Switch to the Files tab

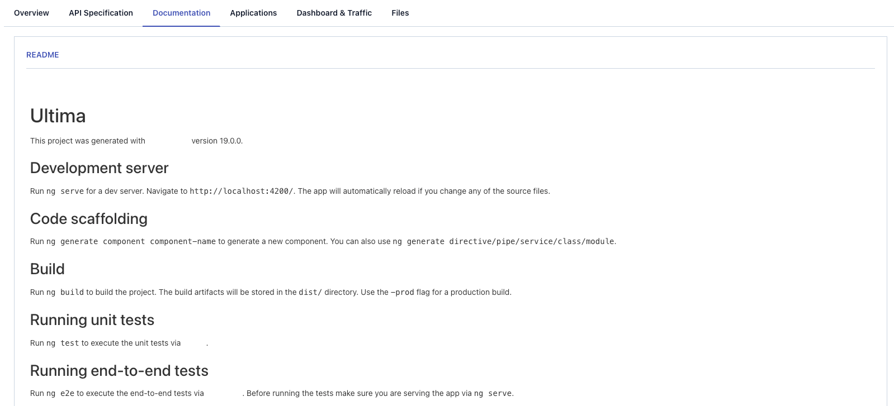tap(400, 13)
